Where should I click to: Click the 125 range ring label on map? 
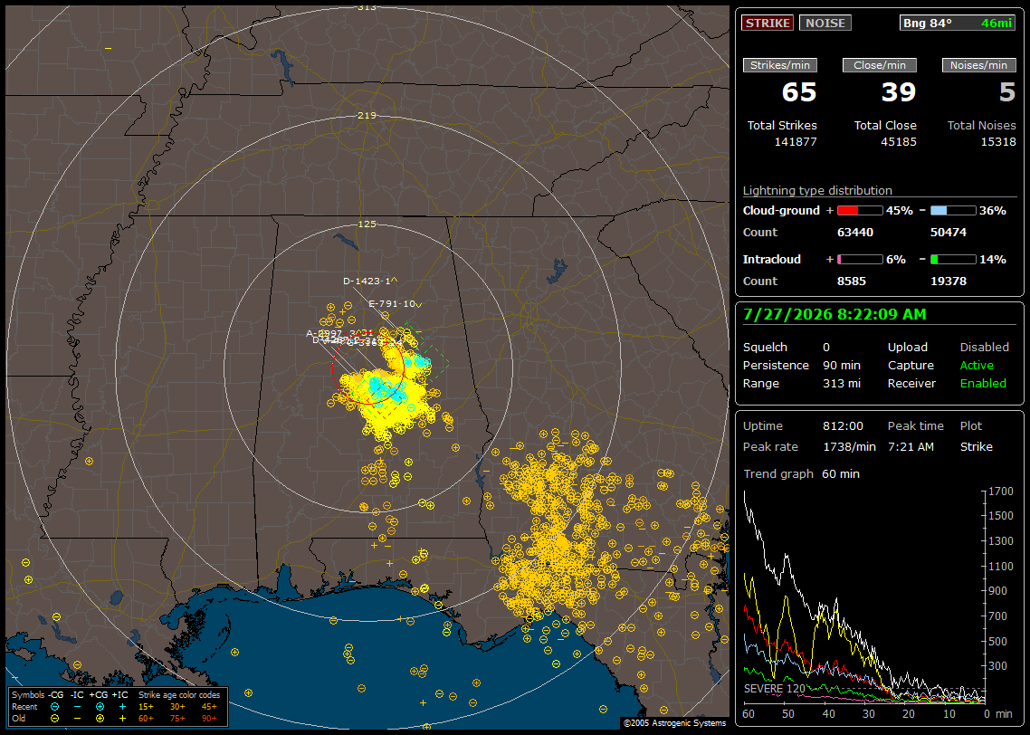tap(367, 224)
